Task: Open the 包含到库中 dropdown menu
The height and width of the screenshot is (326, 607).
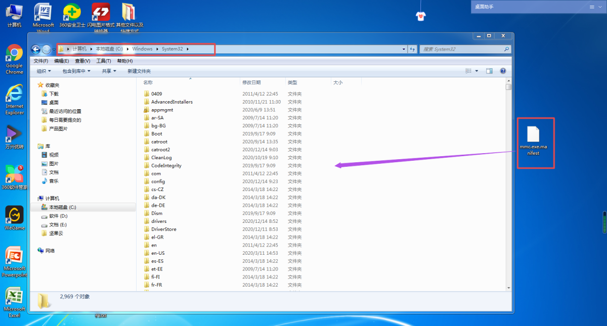Action: [76, 71]
